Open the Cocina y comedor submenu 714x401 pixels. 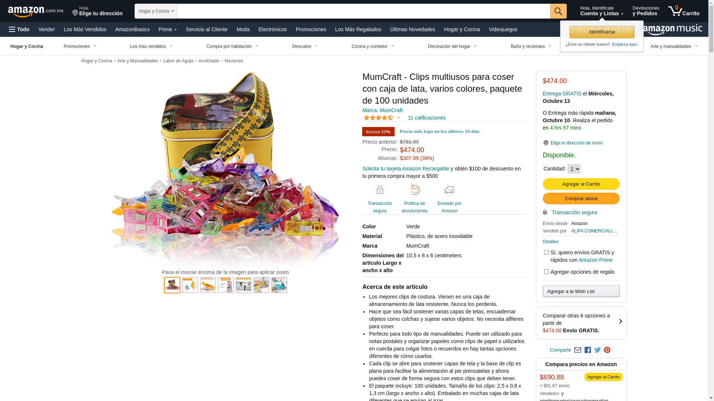point(373,46)
